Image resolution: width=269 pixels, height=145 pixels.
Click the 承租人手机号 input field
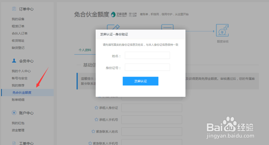(152, 119)
